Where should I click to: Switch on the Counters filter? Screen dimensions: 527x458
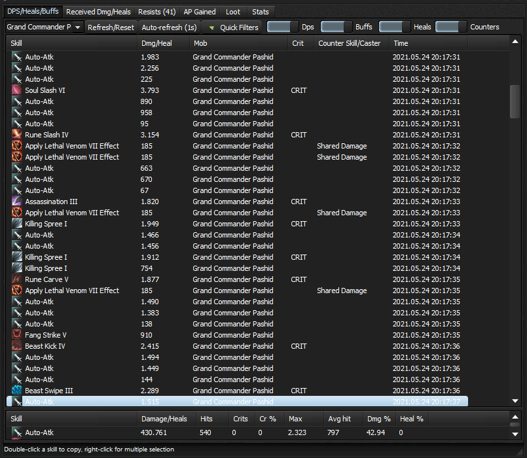(x=451, y=27)
